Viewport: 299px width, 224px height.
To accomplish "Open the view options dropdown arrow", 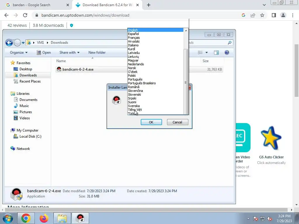I will [206, 52].
